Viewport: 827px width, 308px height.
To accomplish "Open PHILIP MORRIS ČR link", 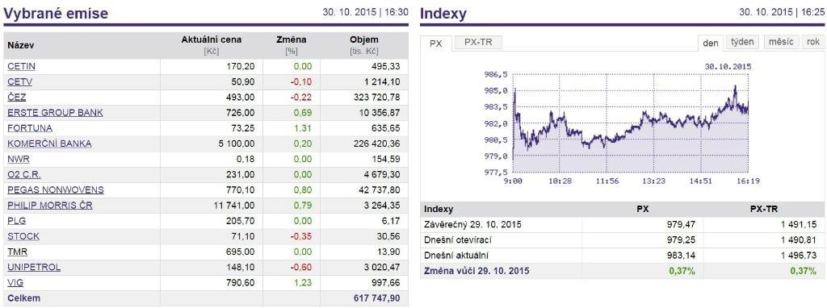I will pyautogui.click(x=50, y=206).
